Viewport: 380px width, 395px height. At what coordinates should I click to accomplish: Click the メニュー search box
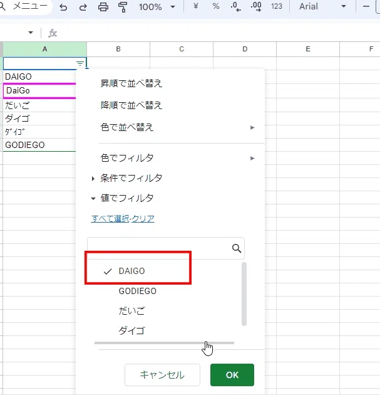26,6
